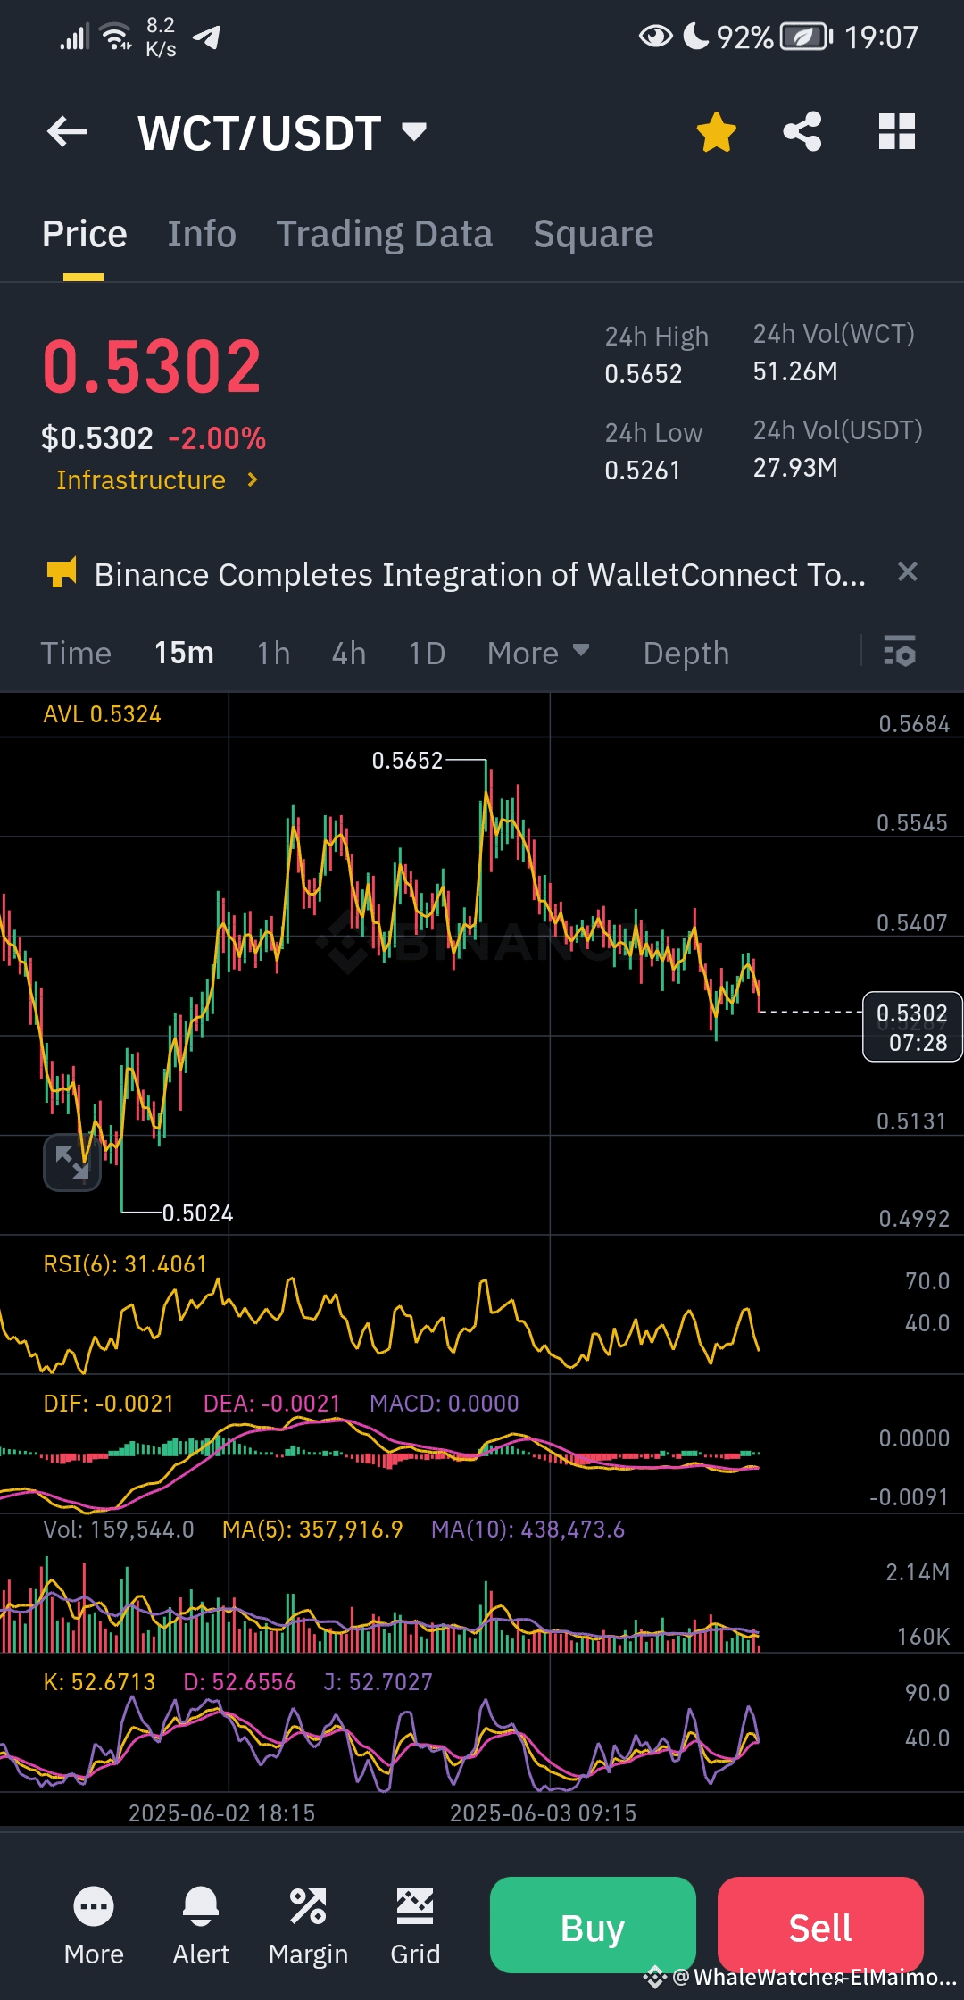Tap the chart low marker 0.5024
This screenshot has height=2000, width=964.
coord(197,1213)
